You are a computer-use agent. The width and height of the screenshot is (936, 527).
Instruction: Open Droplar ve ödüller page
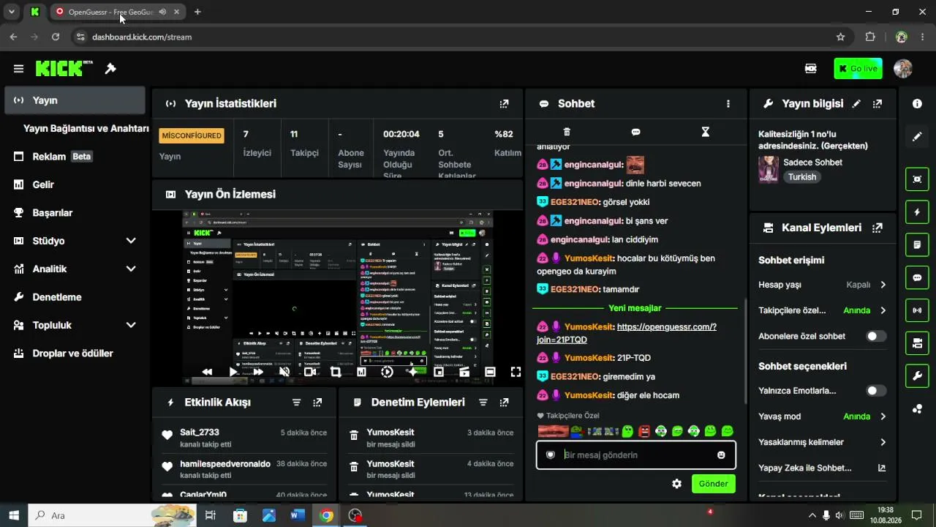[75, 354]
